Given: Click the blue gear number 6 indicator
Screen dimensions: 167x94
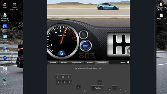Looking at the screenshot, I should (x=62, y=53).
